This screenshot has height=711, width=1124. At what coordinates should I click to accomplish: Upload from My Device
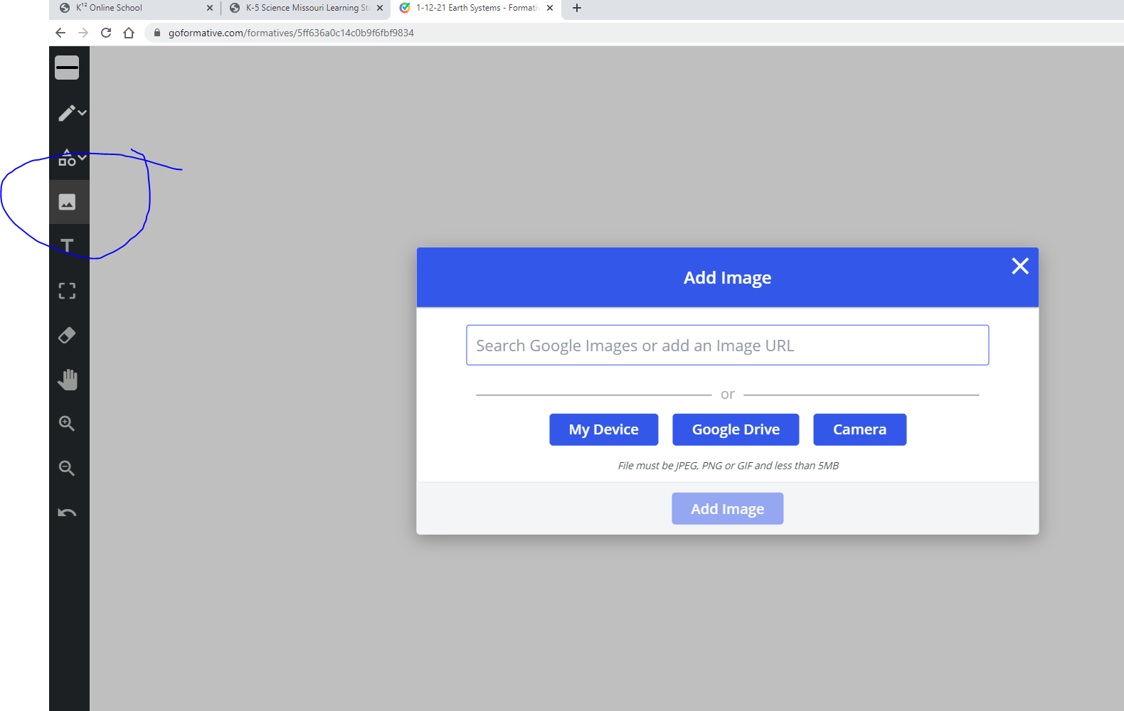point(603,429)
